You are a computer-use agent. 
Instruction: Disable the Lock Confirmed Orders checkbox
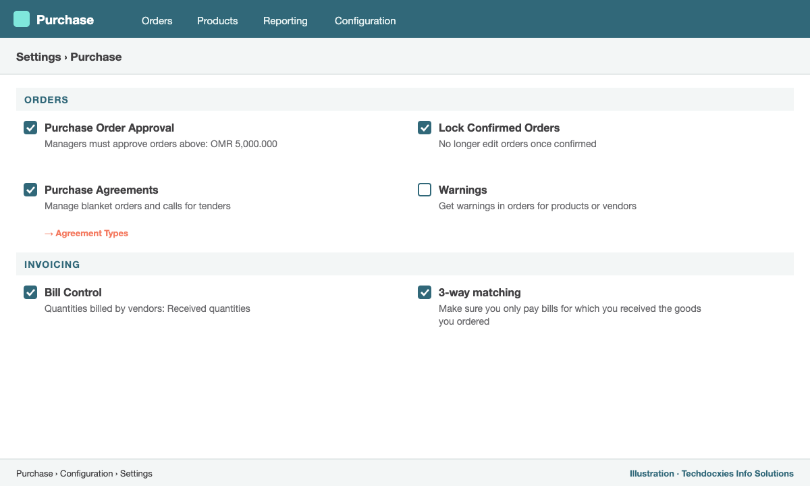click(x=425, y=128)
